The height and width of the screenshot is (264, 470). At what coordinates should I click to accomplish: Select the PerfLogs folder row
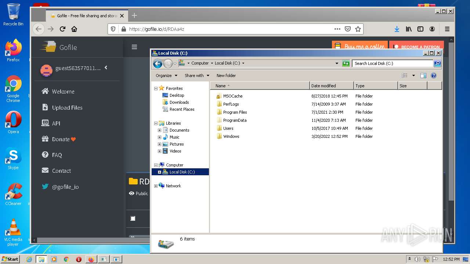325,104
